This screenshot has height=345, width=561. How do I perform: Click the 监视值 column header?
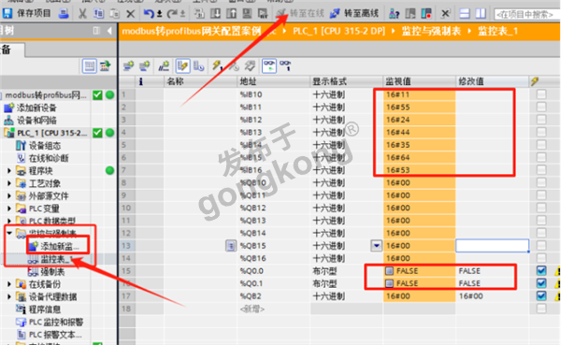tap(419, 81)
